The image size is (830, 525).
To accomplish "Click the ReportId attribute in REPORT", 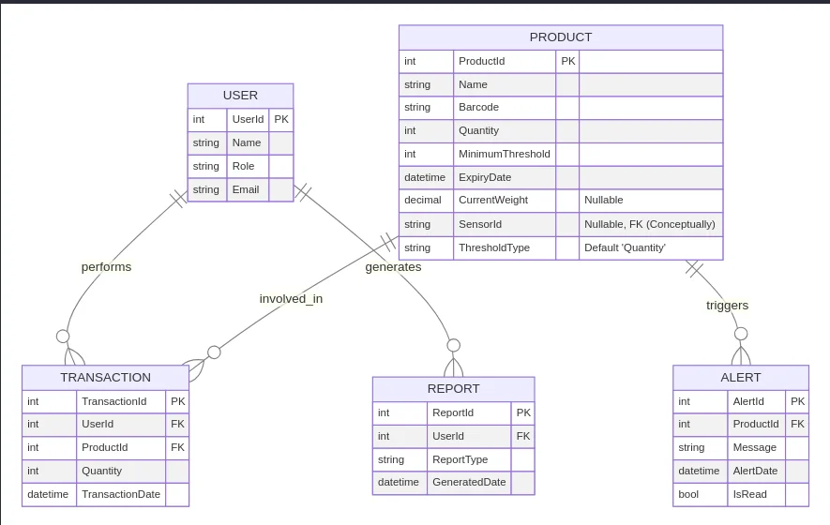I will (x=453, y=412).
